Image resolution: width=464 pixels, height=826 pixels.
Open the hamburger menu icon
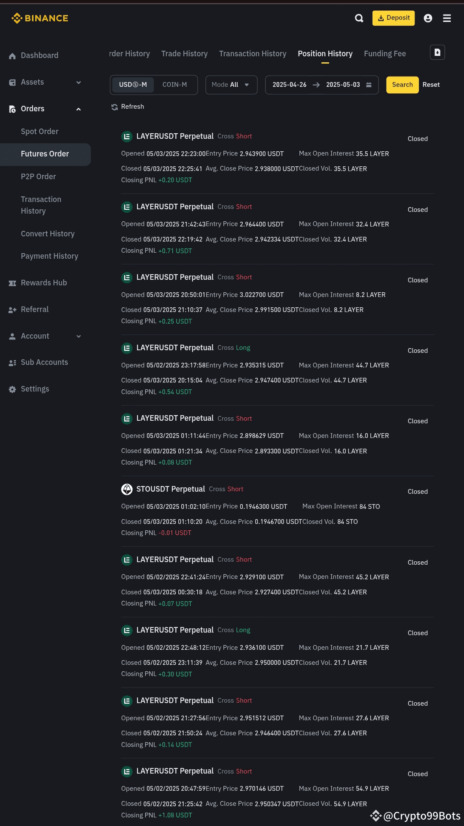tap(447, 18)
